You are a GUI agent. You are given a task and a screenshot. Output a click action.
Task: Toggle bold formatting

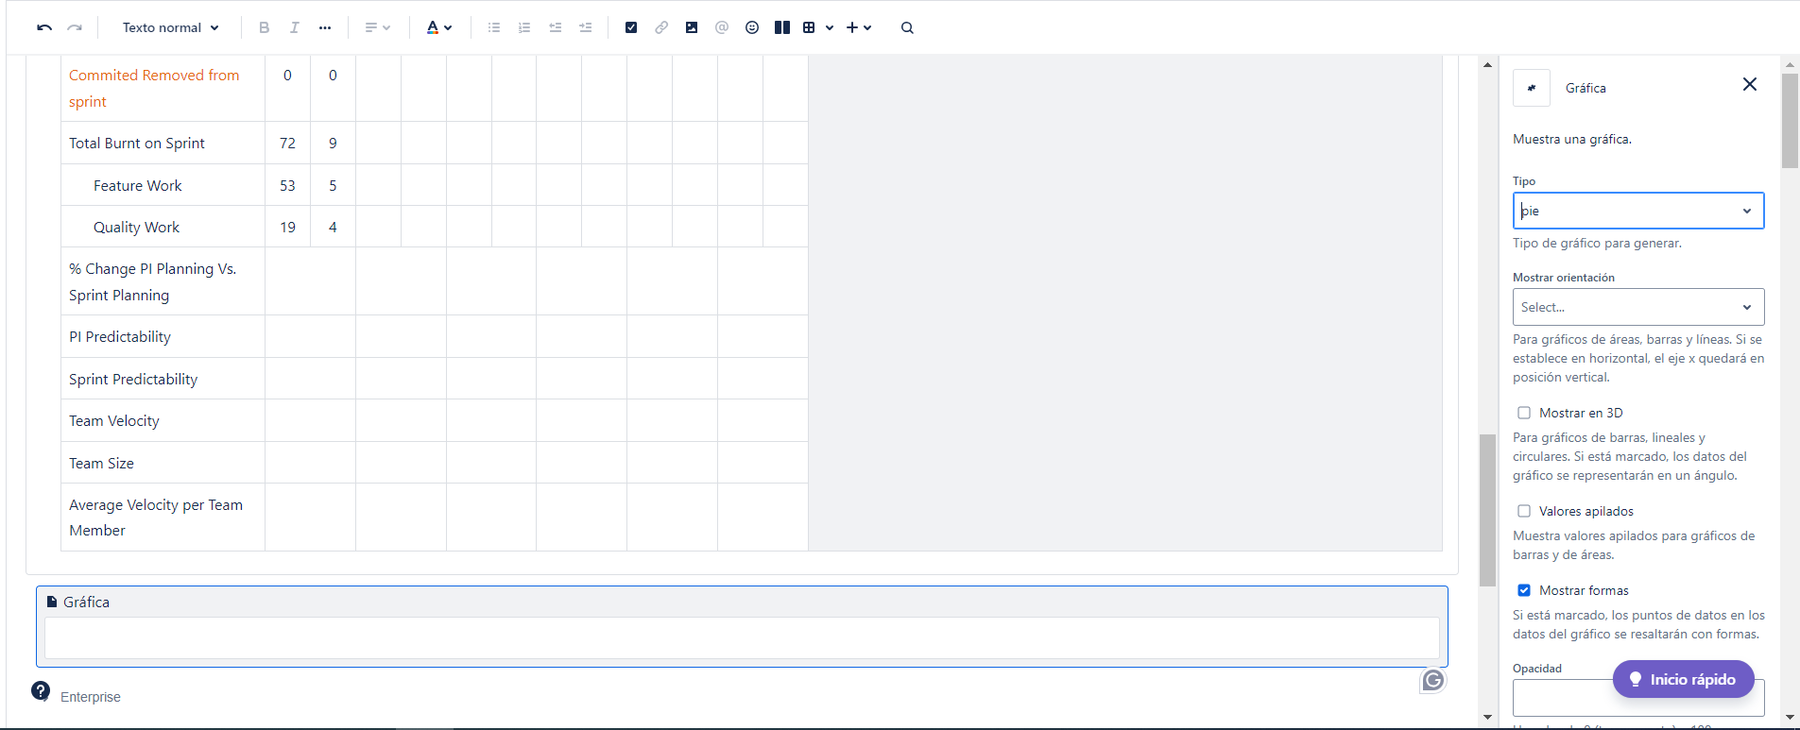pyautogui.click(x=265, y=27)
